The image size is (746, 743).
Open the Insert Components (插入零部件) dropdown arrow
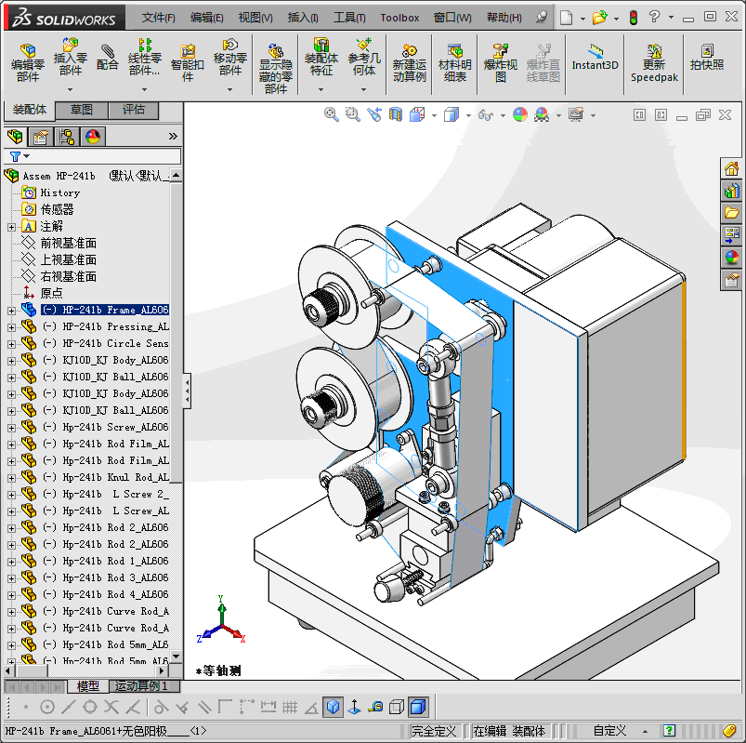(x=70, y=89)
